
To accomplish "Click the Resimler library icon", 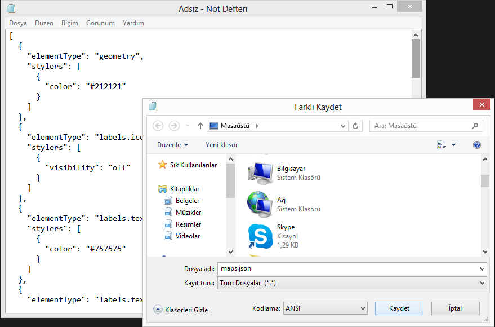I will coord(168,224).
